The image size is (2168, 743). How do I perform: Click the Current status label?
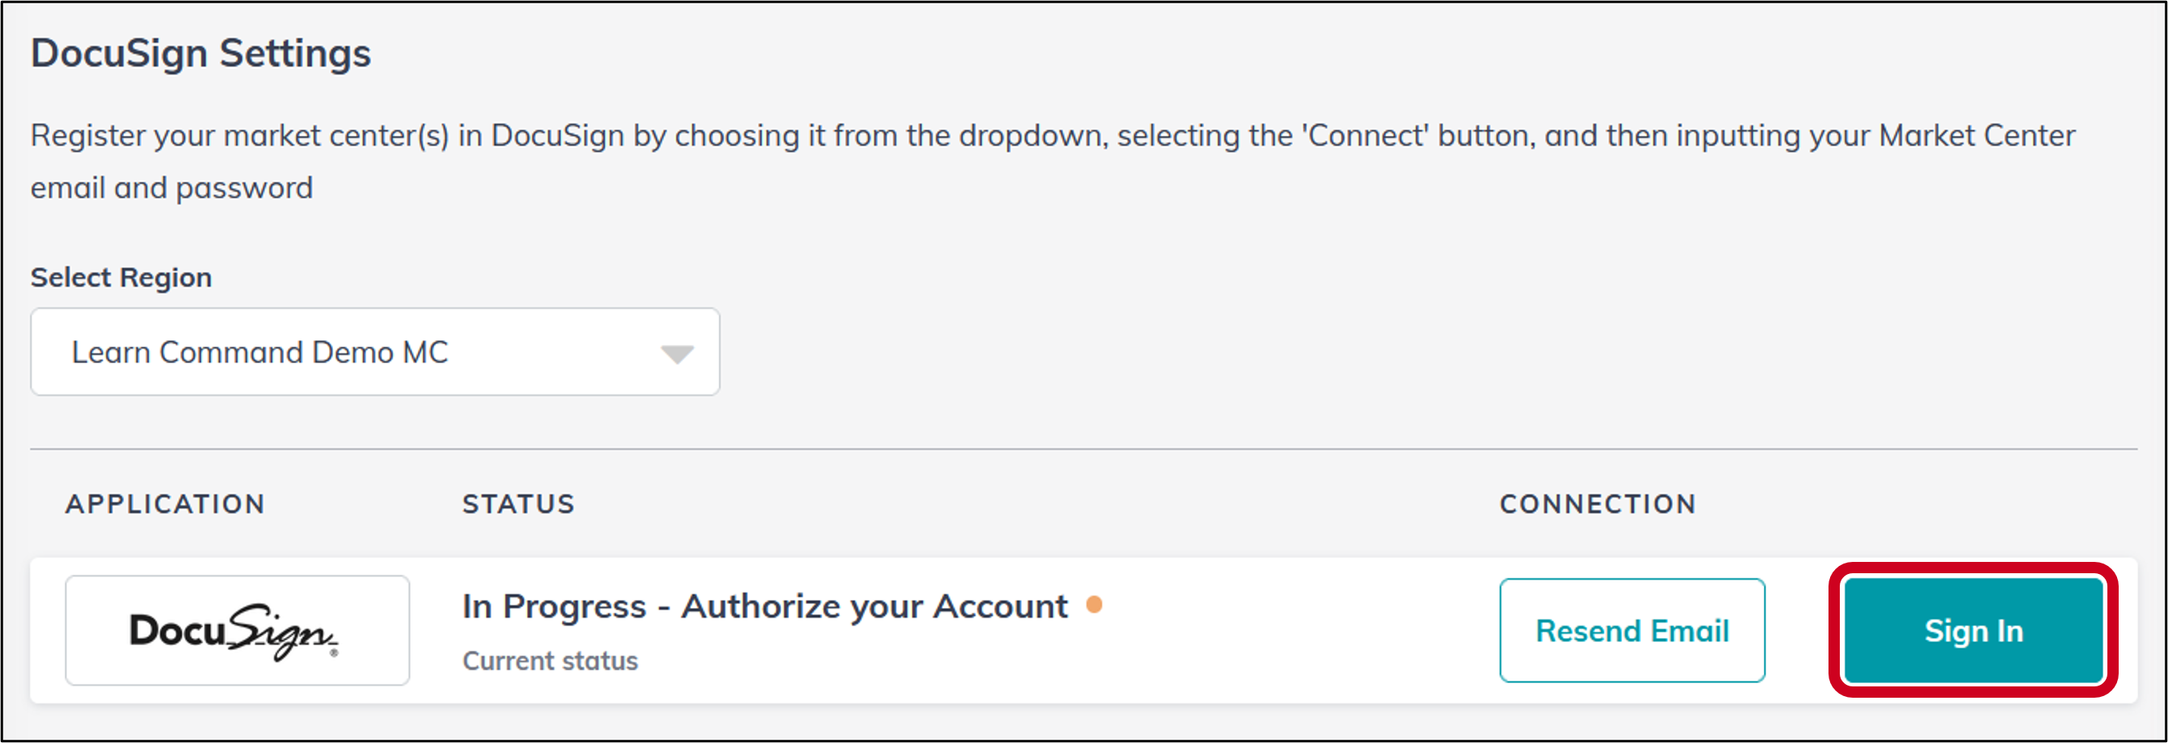point(550,661)
